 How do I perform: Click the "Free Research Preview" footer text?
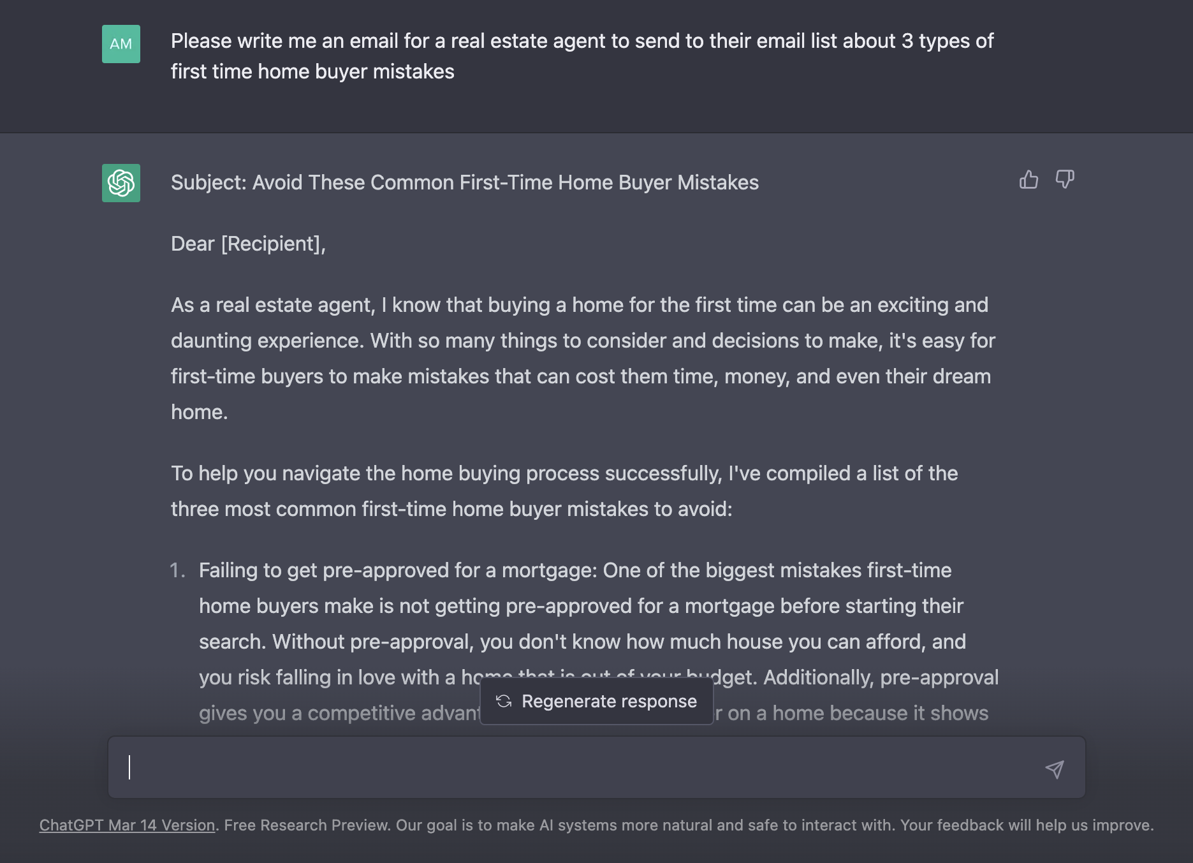pyautogui.click(x=307, y=825)
